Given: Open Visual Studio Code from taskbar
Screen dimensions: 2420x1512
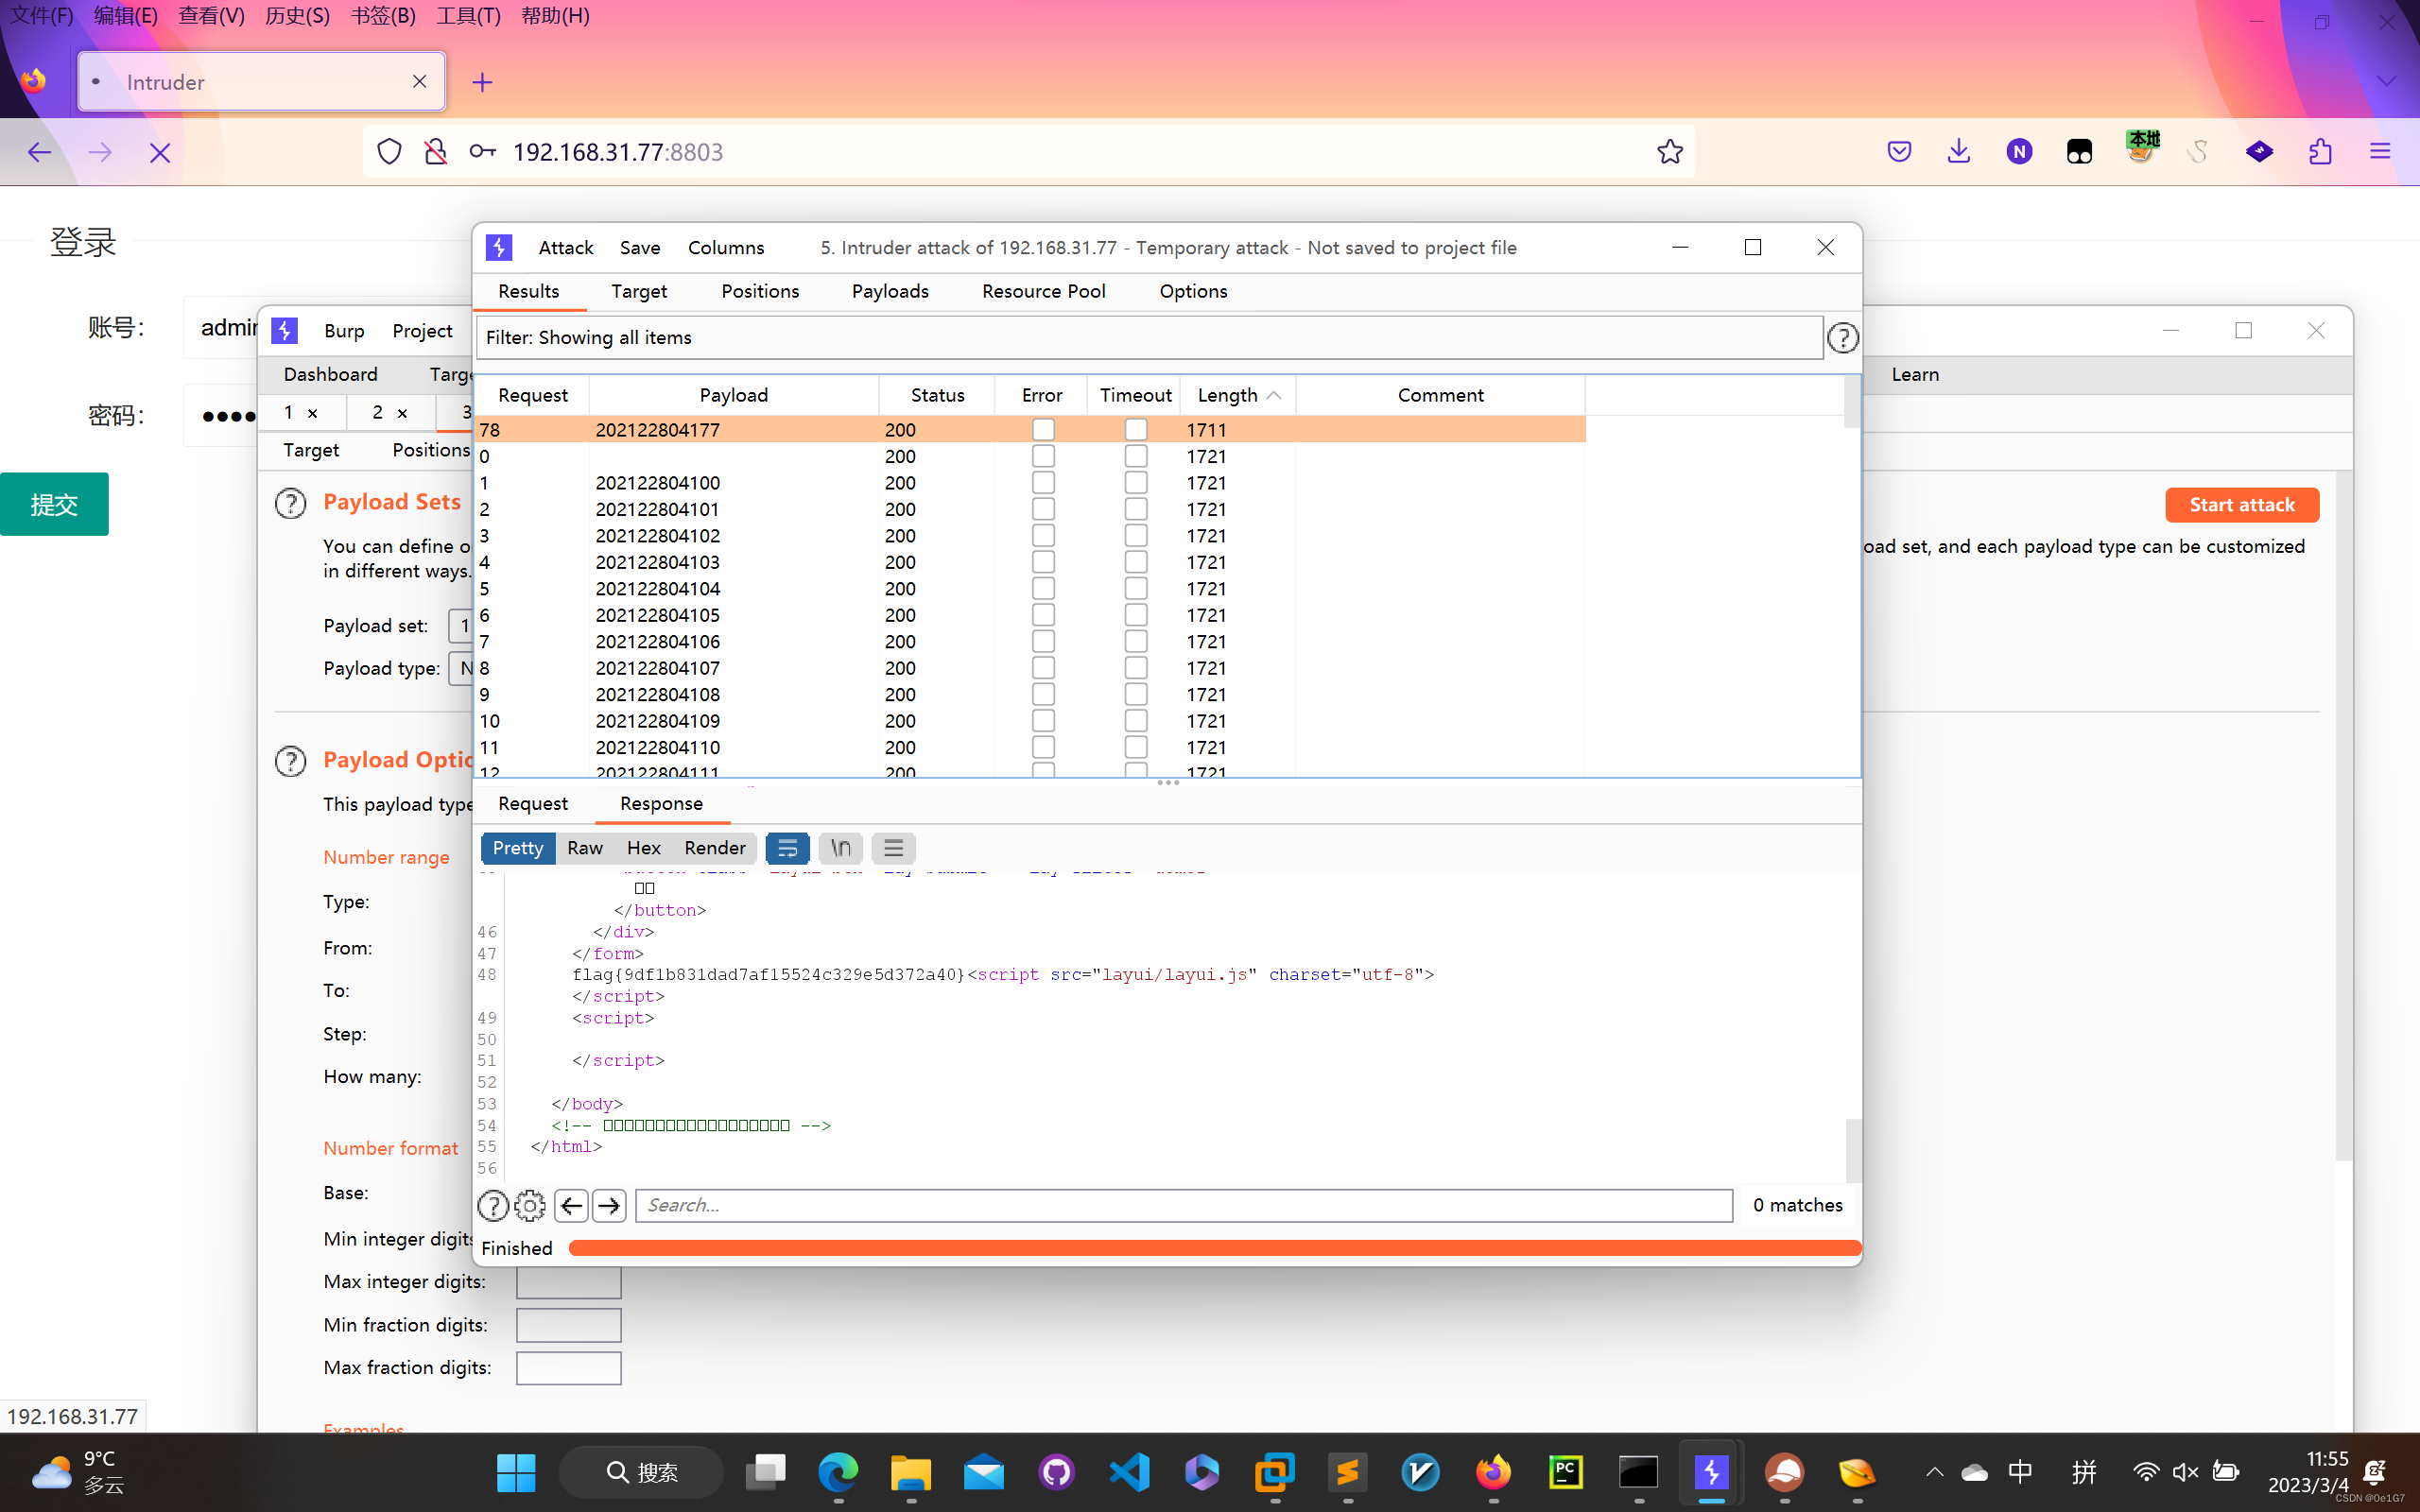Looking at the screenshot, I should 1129,1472.
